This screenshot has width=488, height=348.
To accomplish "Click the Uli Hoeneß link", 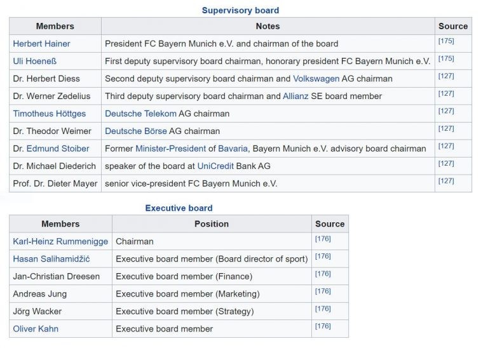I will [x=35, y=61].
